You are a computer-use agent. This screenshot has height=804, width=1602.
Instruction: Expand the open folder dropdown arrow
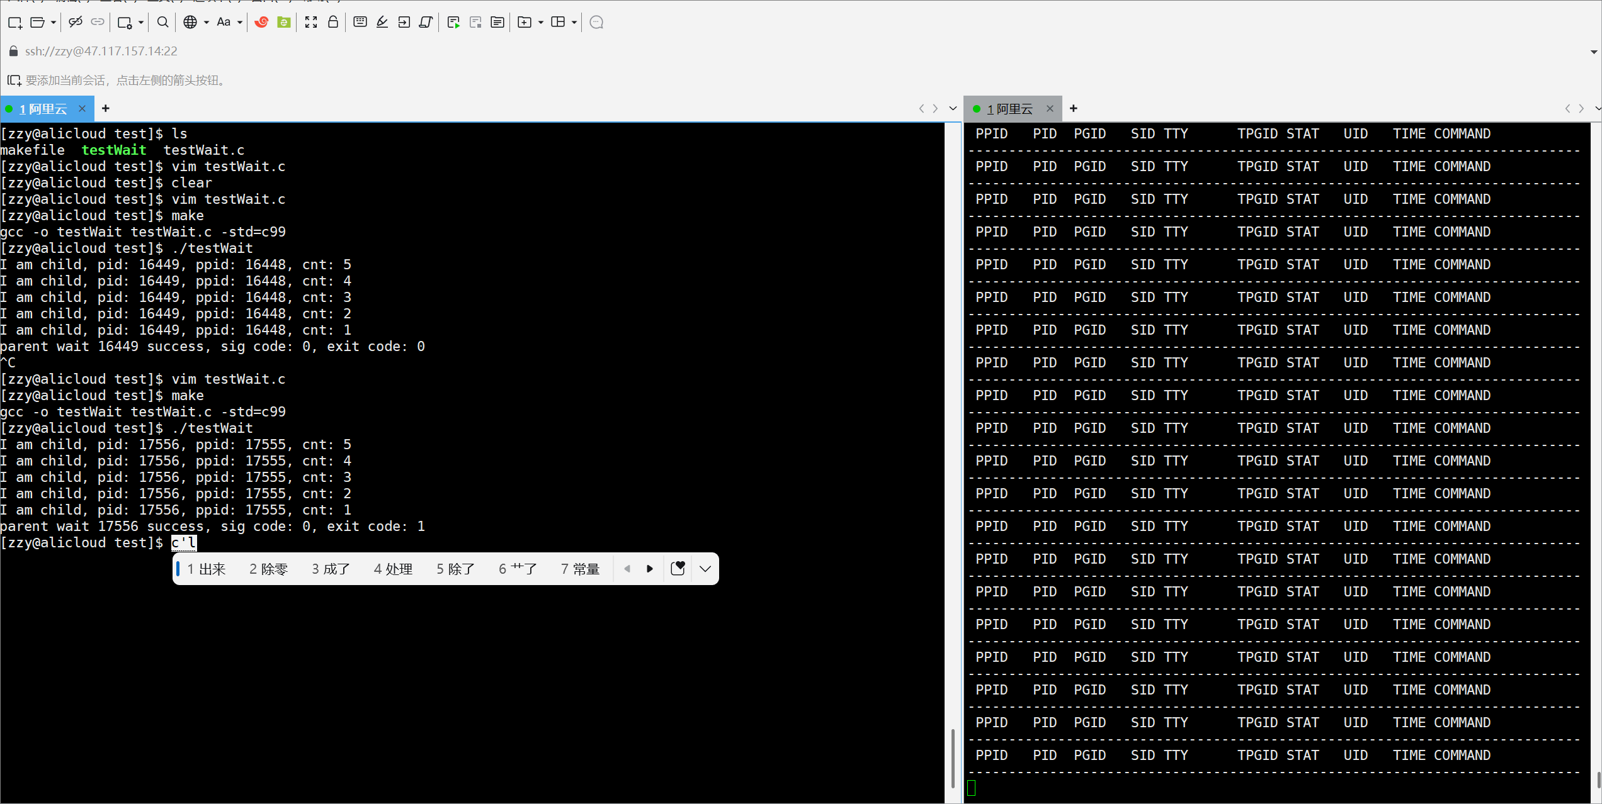(x=54, y=23)
